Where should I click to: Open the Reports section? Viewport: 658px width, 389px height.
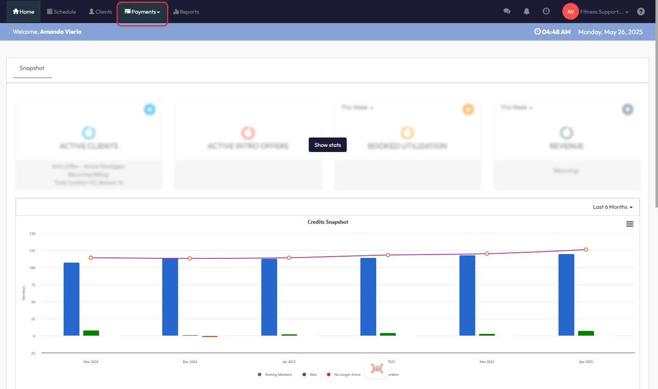(186, 12)
